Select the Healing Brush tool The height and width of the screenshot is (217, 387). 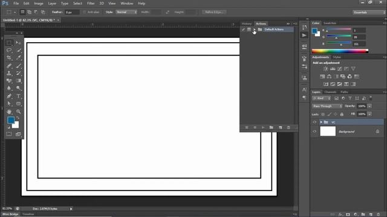tap(9, 66)
